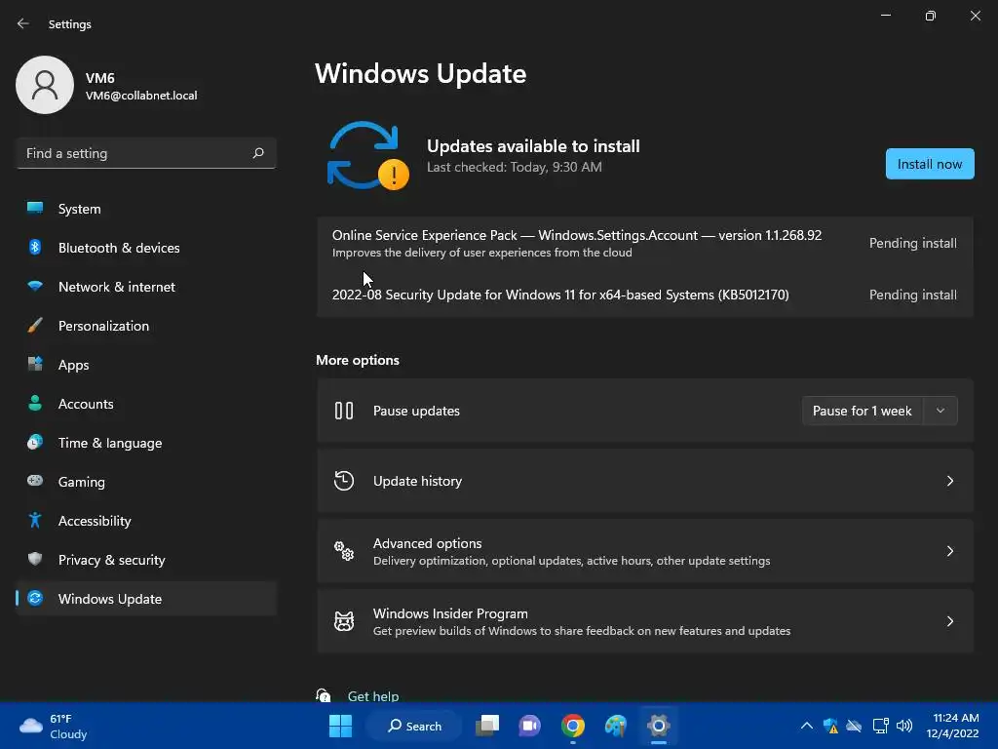Click the Advanced options gears icon
The width and height of the screenshot is (998, 749).
tap(344, 551)
